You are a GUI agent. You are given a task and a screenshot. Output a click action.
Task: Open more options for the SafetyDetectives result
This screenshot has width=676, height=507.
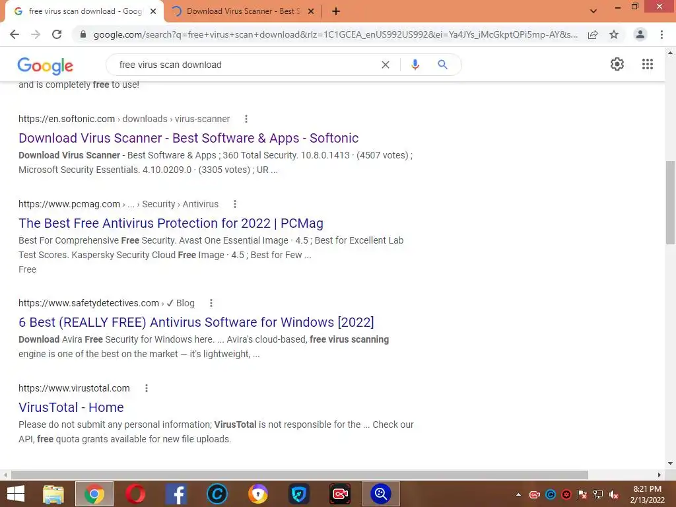pyautogui.click(x=211, y=303)
